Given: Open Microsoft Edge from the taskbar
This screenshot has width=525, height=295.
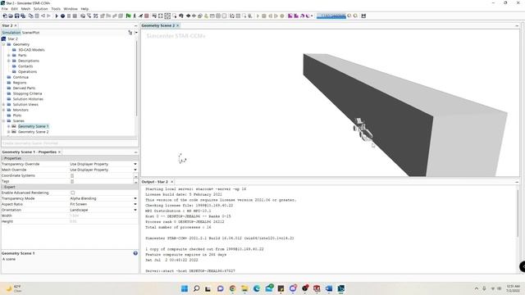Looking at the screenshot, I should (x=257, y=288).
